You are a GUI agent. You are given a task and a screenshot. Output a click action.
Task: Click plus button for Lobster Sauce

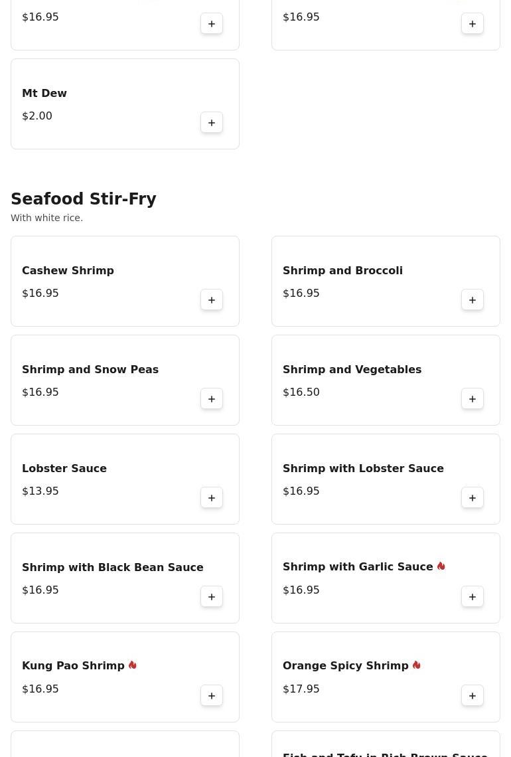coord(212,498)
